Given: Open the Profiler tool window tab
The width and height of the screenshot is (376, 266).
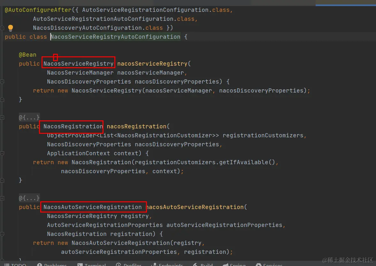Looking at the screenshot, I should (128, 264).
